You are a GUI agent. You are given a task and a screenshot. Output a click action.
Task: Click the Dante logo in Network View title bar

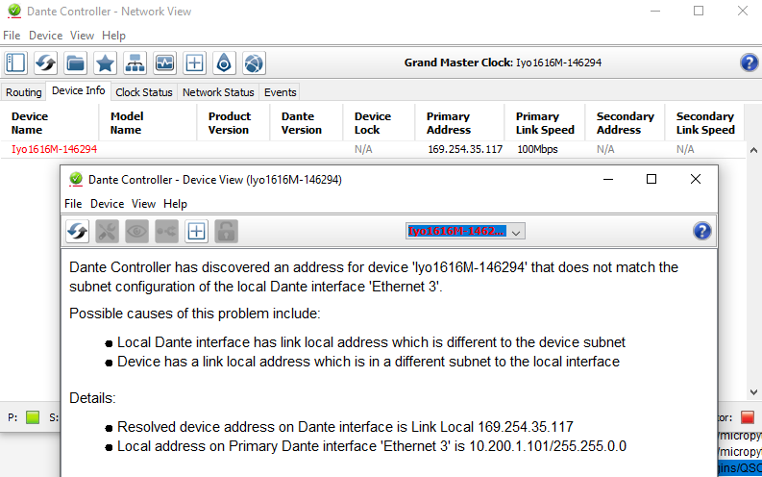(14, 11)
